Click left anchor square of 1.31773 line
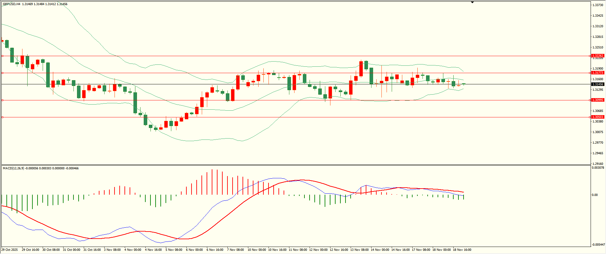The width and height of the screenshot is (606, 254). (x=3, y=73)
